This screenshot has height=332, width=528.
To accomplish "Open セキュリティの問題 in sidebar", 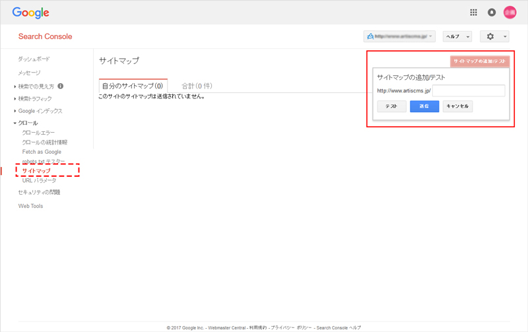I will pyautogui.click(x=39, y=192).
